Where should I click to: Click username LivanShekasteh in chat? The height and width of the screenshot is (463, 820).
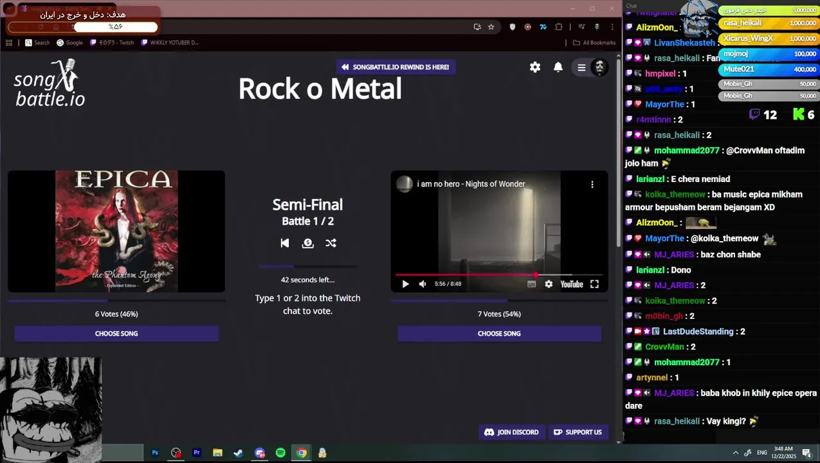[684, 43]
